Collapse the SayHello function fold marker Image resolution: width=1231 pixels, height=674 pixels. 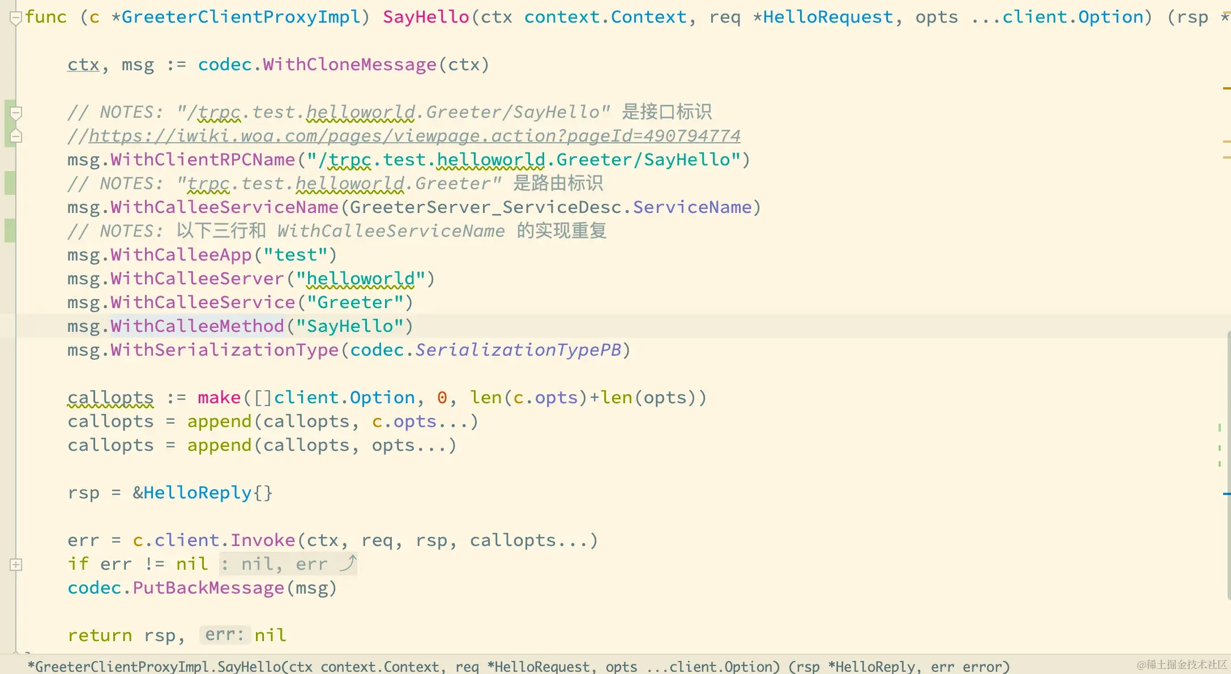[16, 18]
